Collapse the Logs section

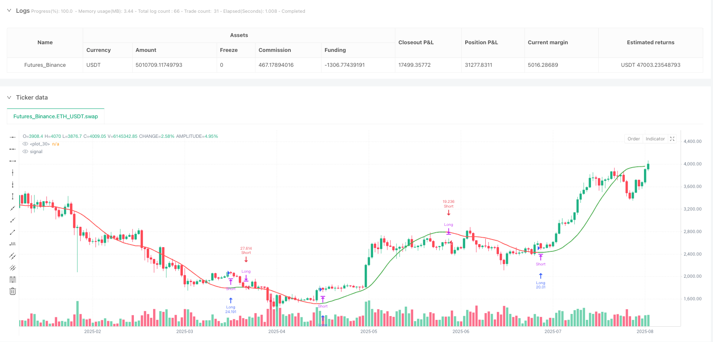point(9,11)
